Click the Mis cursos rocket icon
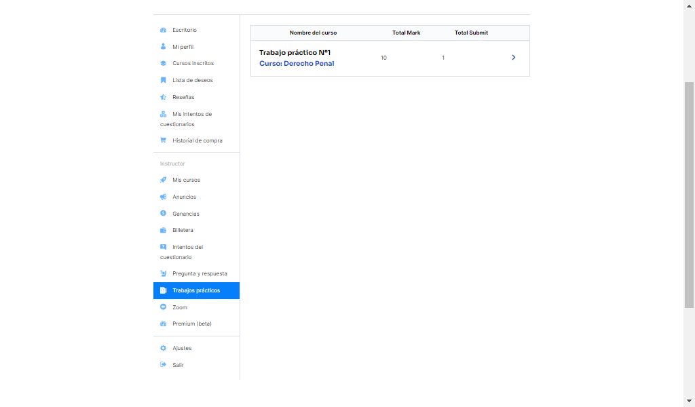 click(x=163, y=180)
